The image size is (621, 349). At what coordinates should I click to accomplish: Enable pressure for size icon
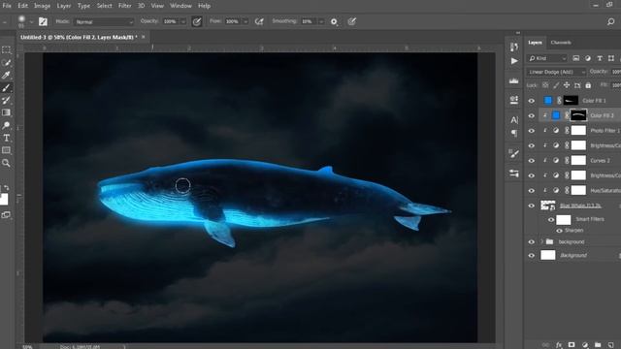pos(351,21)
